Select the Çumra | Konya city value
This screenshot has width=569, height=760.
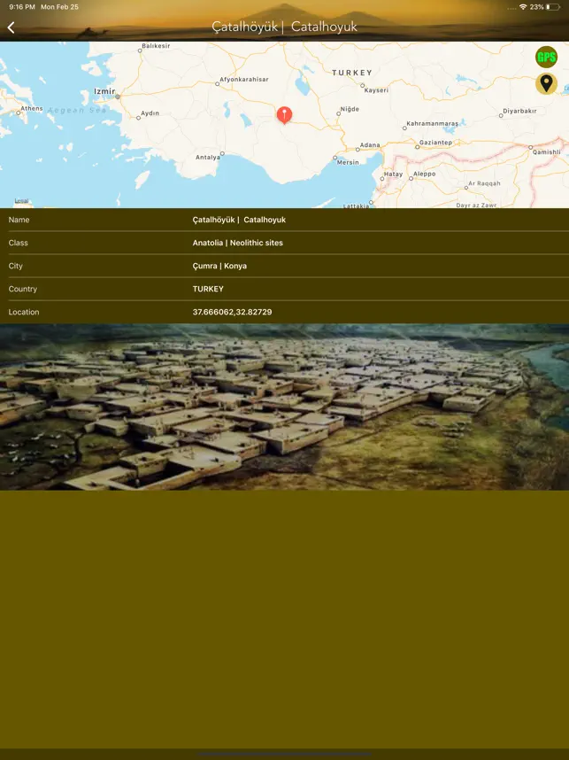pyautogui.click(x=219, y=266)
